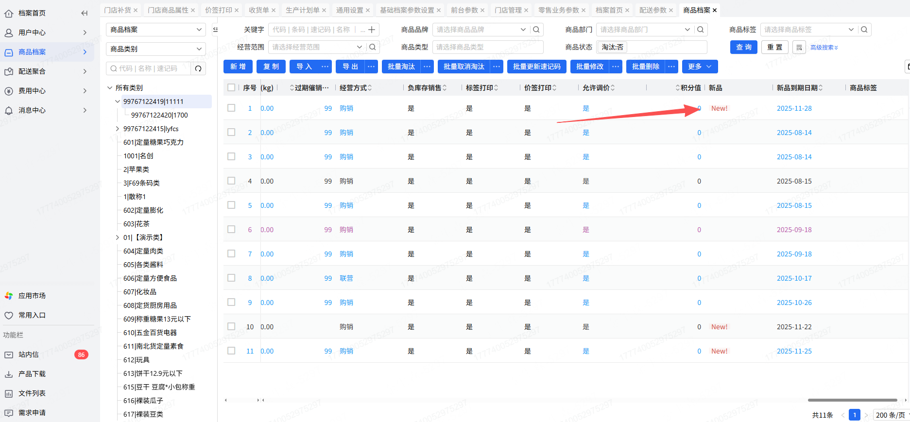
Task: Click the refresh icon beside category search
Action: point(198,68)
